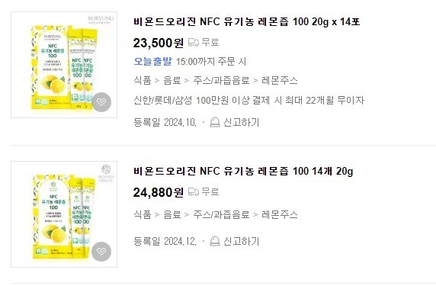Toggle wishlist heart on first lemon juice product
This screenshot has width=436, height=286.
click(x=101, y=102)
